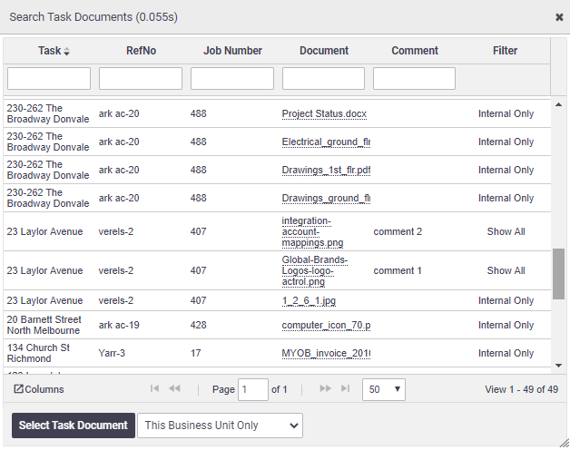The height and width of the screenshot is (450, 570).
Task: Select the 134 Church St Richmond cell
Action: 38,353
